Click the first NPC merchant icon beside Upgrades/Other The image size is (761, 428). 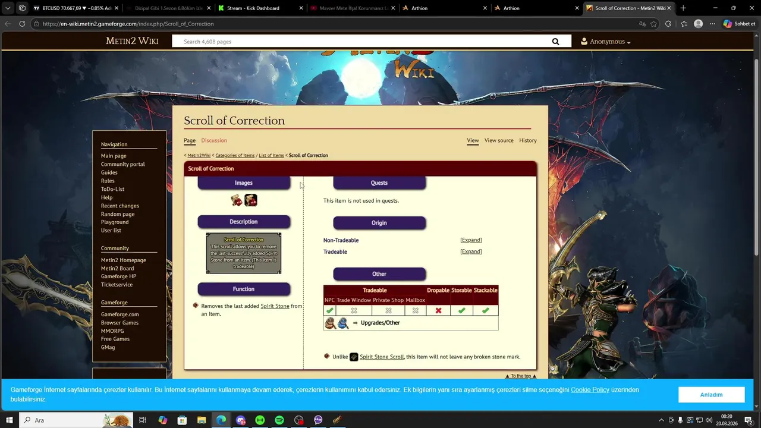(330, 323)
